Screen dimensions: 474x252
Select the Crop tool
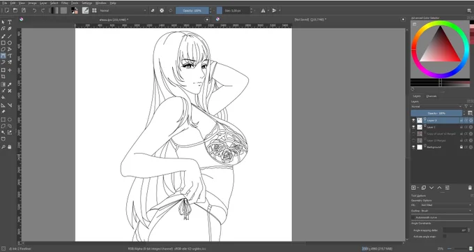(x=3, y=77)
